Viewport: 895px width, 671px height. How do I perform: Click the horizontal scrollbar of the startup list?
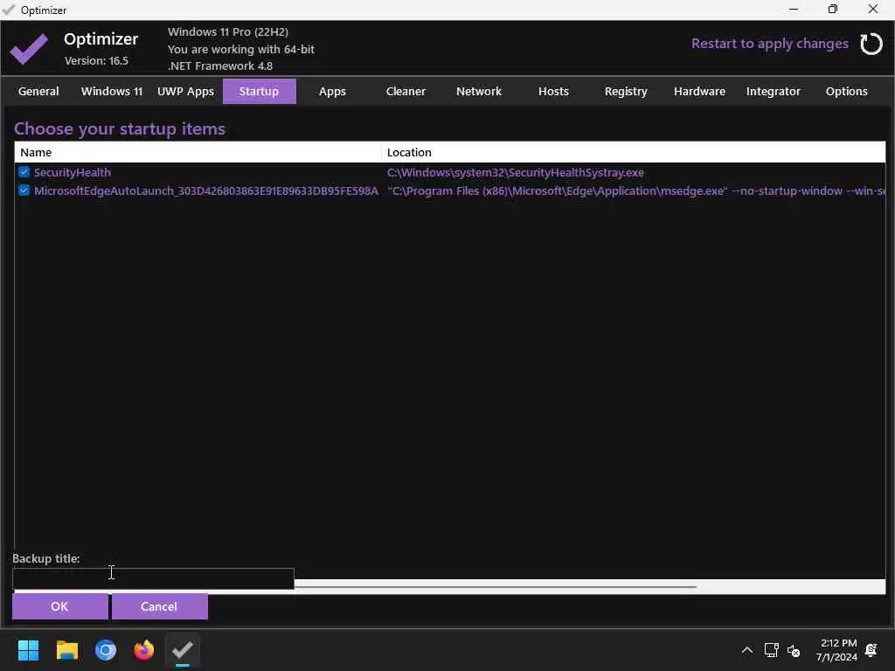point(496,586)
